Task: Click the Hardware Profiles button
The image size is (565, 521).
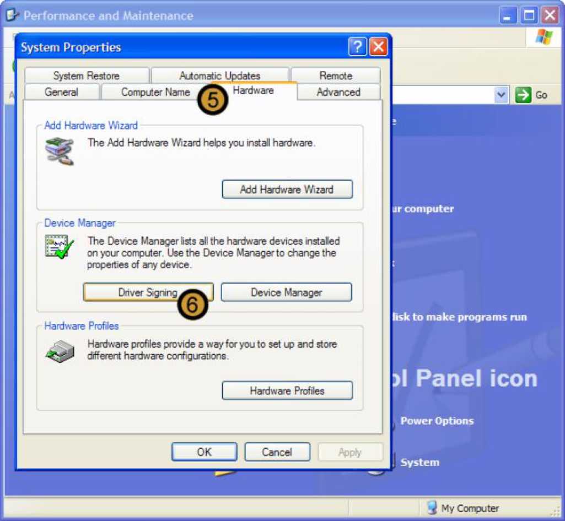Action: pyautogui.click(x=287, y=390)
